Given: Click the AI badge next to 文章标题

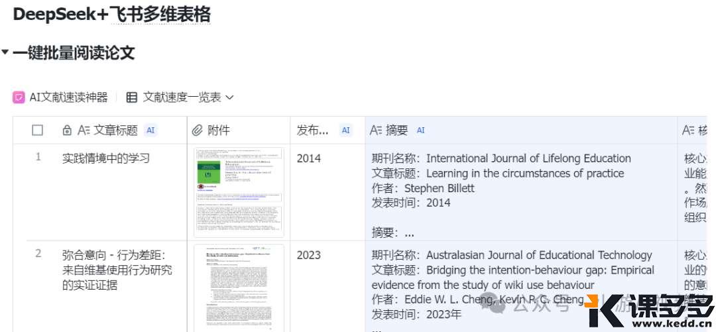Looking at the screenshot, I should tap(150, 130).
